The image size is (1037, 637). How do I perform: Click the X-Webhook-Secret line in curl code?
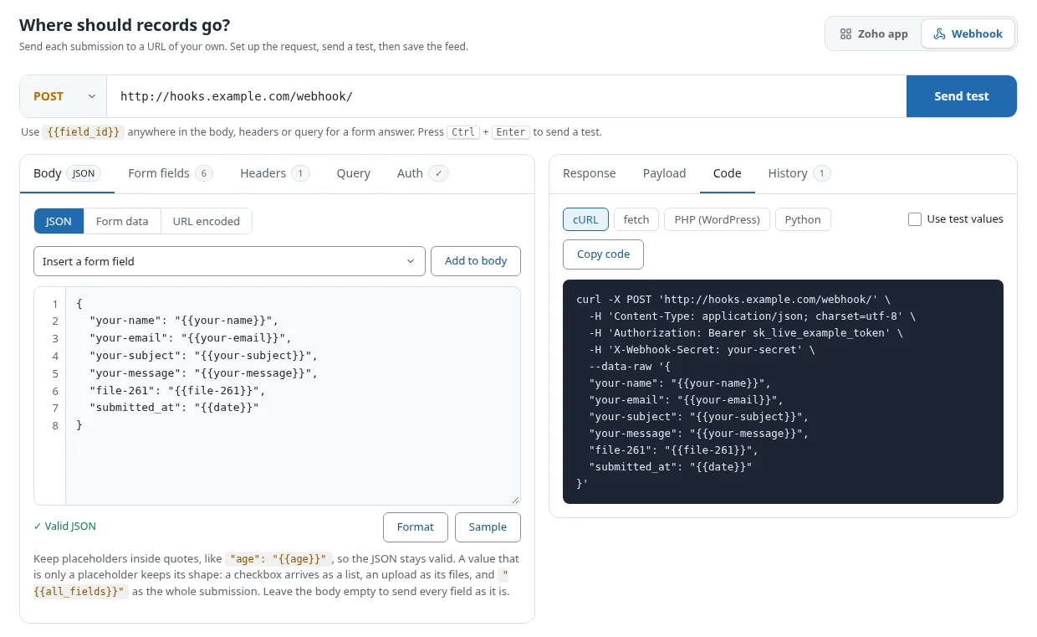[x=702, y=349]
